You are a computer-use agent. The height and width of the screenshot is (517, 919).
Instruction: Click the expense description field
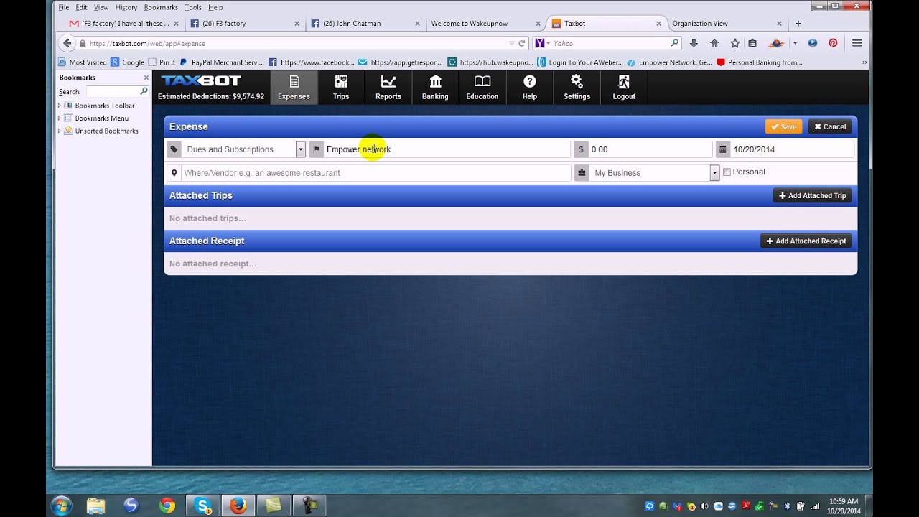point(447,149)
